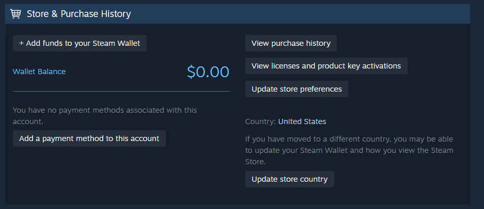The image size is (484, 209).
Task: Click empty area of the blue header bar
Action: click(310, 14)
